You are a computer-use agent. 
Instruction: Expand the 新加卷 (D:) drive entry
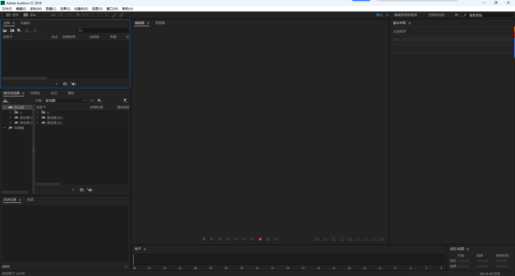[x=37, y=117]
